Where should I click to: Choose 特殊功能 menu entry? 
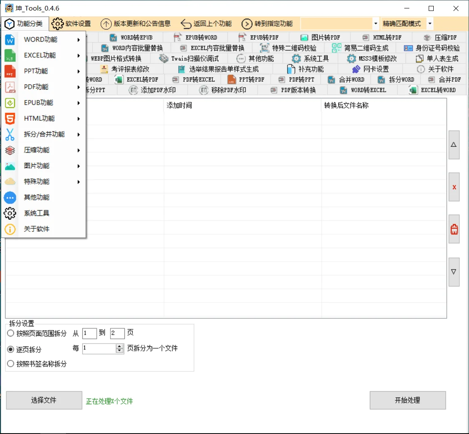pos(44,182)
